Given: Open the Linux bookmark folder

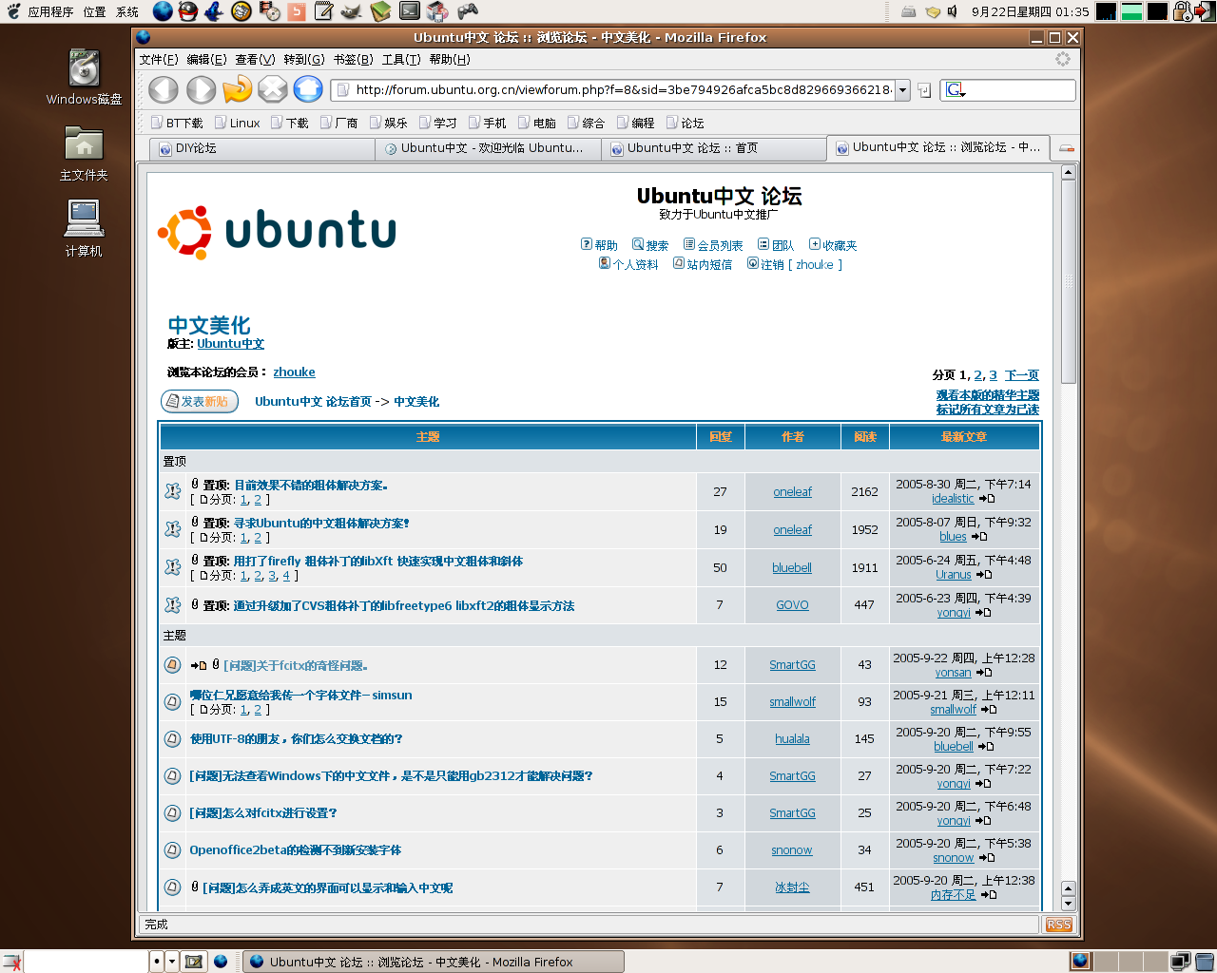Looking at the screenshot, I should click(x=238, y=123).
